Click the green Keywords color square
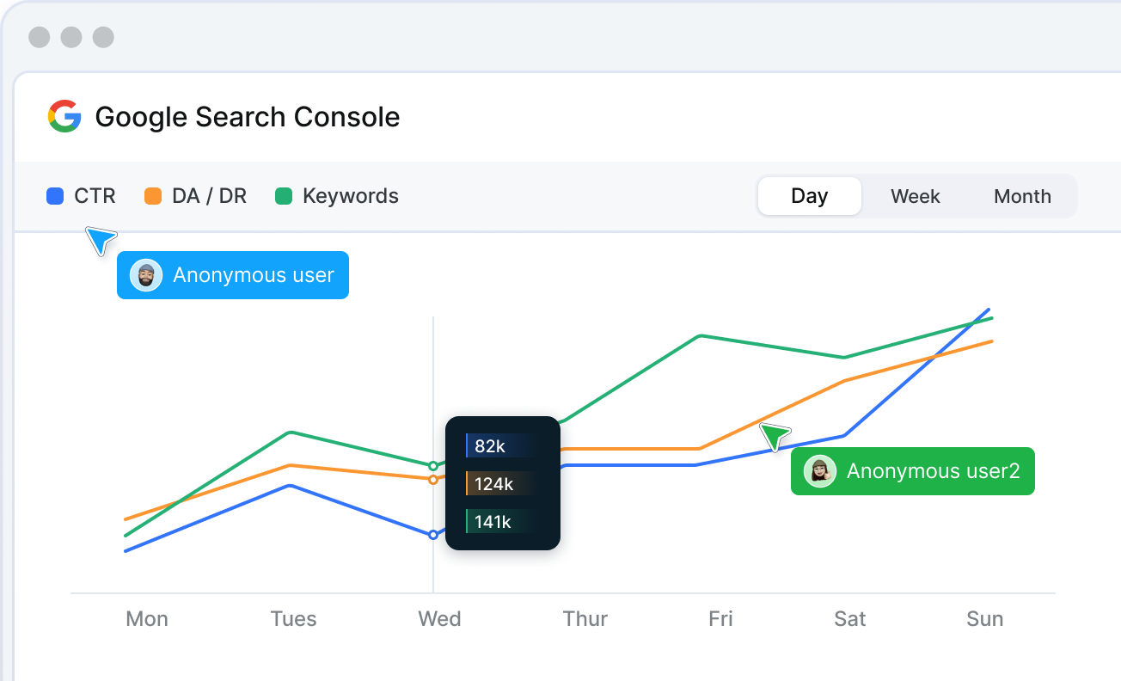The width and height of the screenshot is (1121, 681). point(284,196)
